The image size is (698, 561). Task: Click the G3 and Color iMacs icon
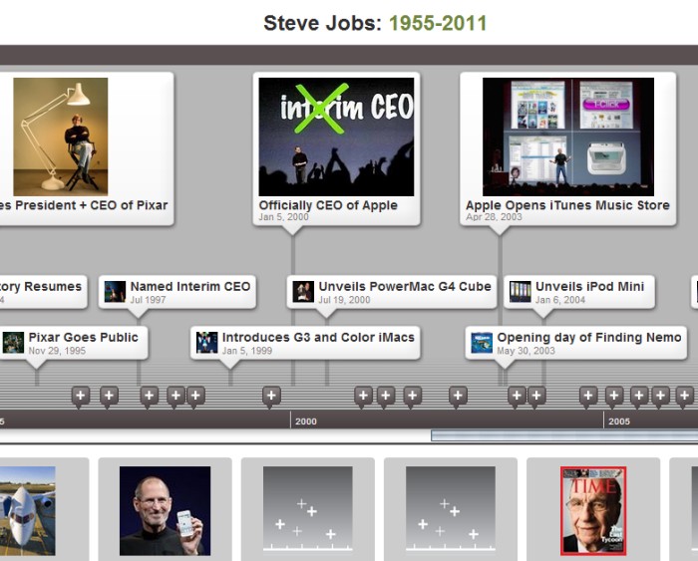[206, 343]
